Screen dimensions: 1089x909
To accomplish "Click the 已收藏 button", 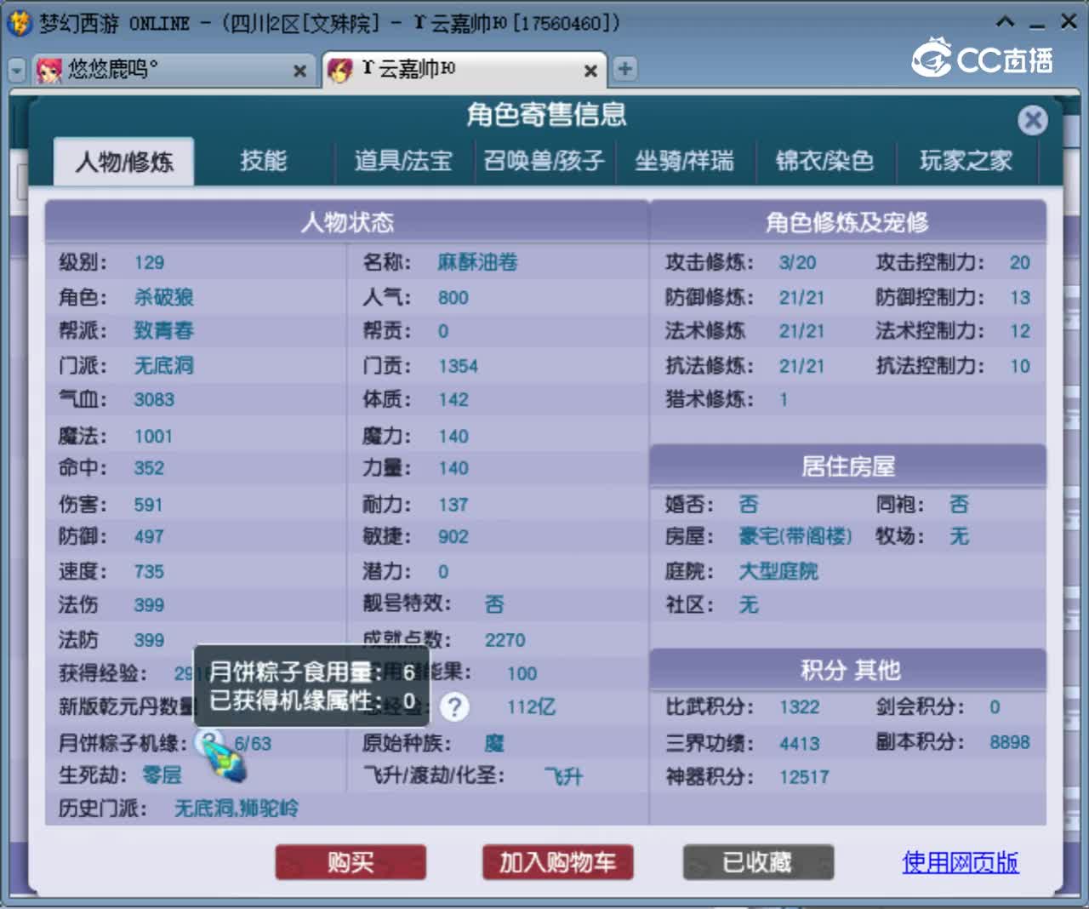I will point(758,862).
